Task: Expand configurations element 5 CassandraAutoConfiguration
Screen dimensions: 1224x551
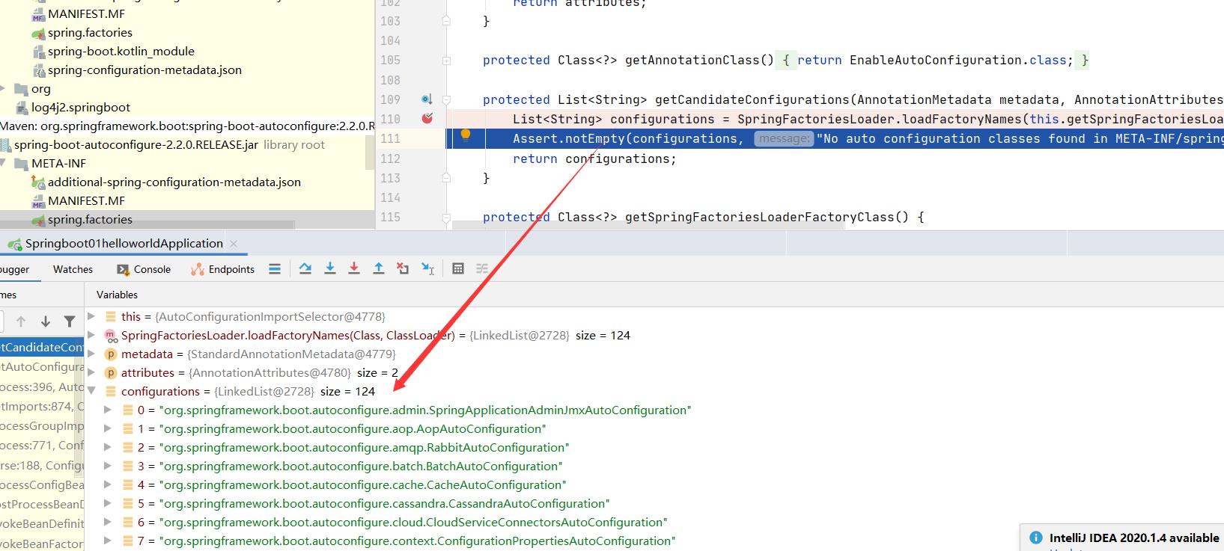Action: 107,503
